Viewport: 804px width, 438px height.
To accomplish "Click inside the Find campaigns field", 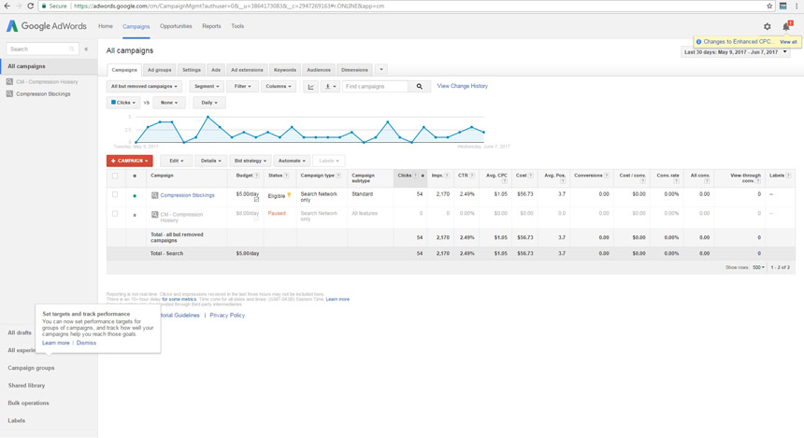I will (x=375, y=87).
